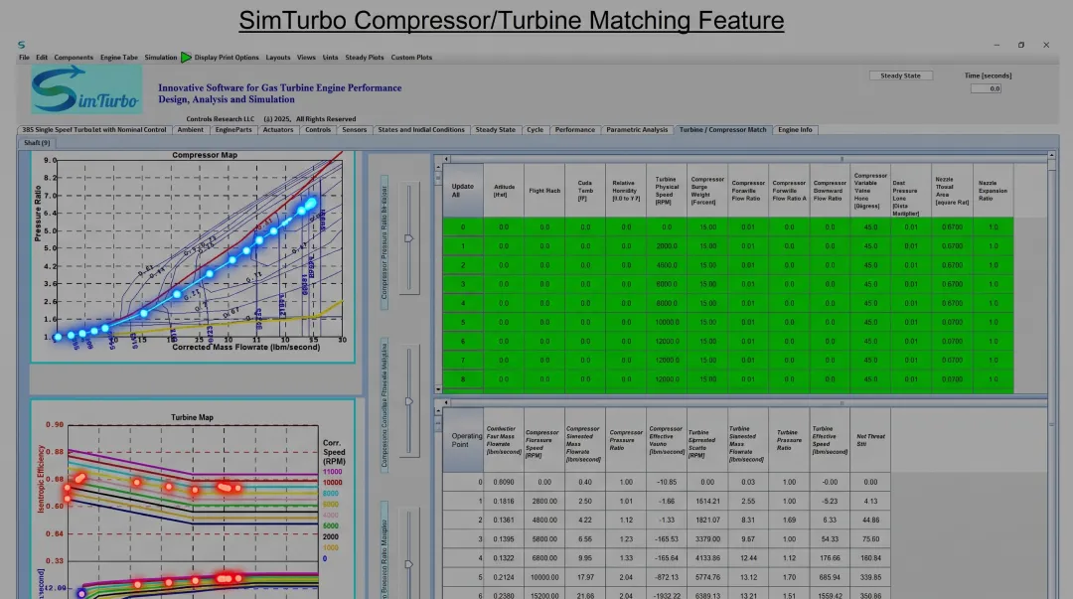Click the Update All button in table header
The height and width of the screenshot is (599, 1073).
[x=463, y=191]
